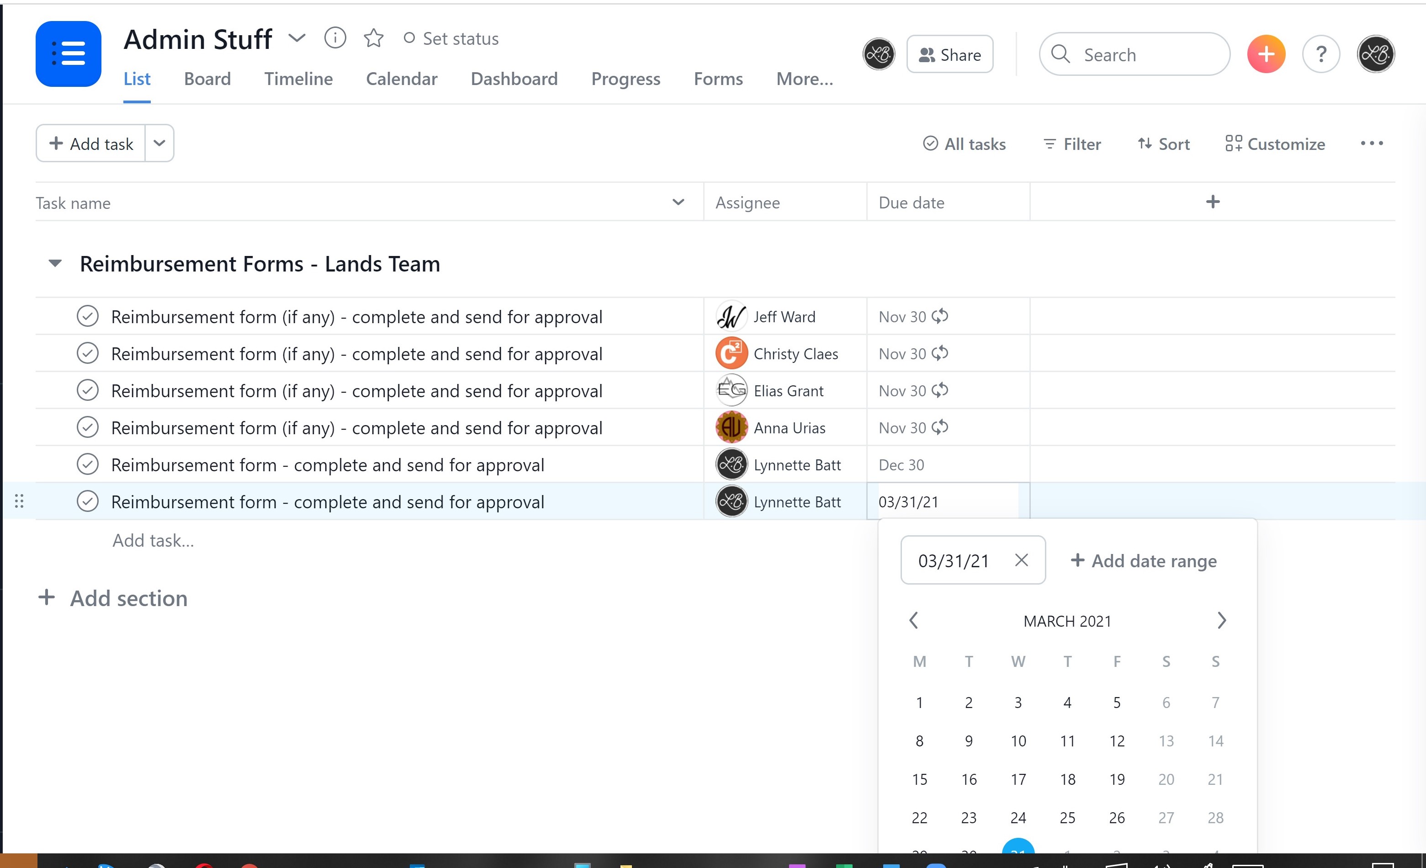This screenshot has height=868, width=1426.
Task: Click the member avatar beside Share
Action: (x=879, y=54)
